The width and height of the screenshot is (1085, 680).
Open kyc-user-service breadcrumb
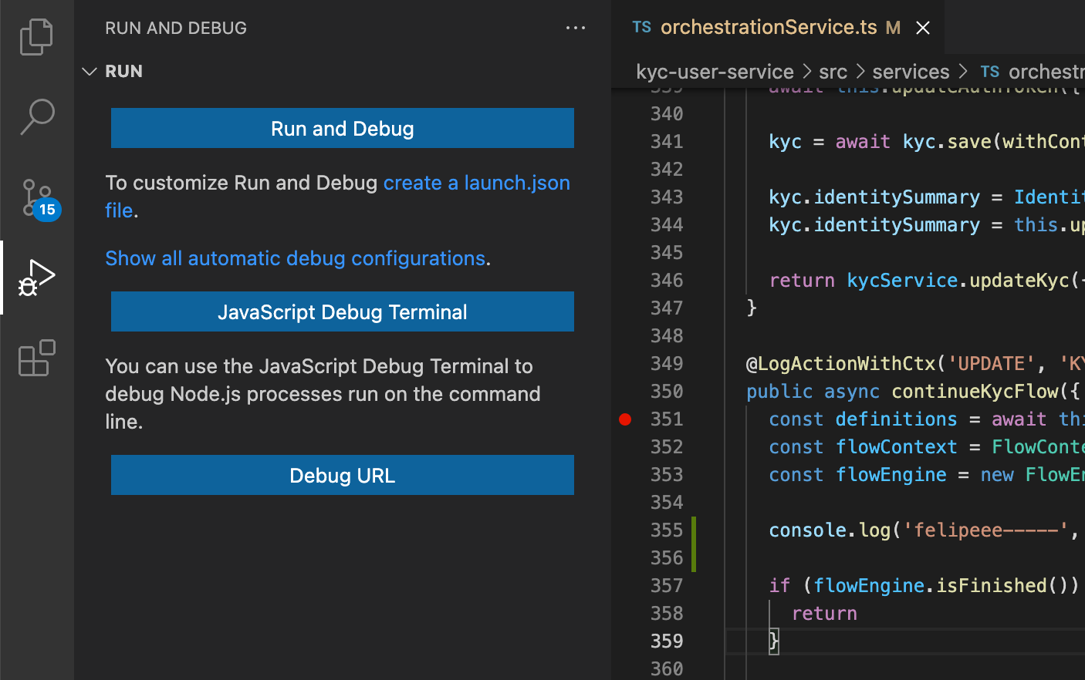click(x=715, y=72)
